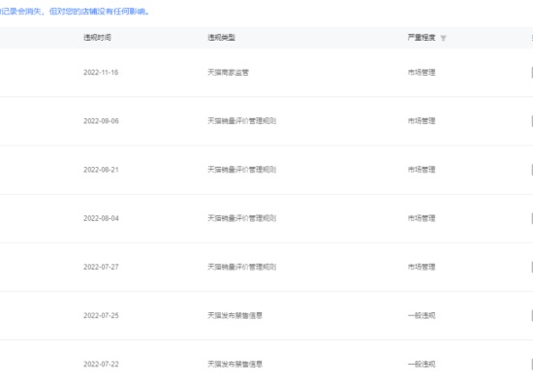Image resolution: width=533 pixels, height=384 pixels.
Task: Select the 2022-07-25 violation date
Action: click(x=101, y=315)
